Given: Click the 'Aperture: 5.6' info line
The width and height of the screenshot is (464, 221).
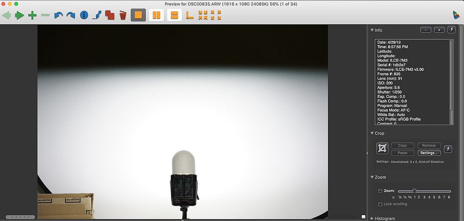Looking at the screenshot, I should (389, 88).
